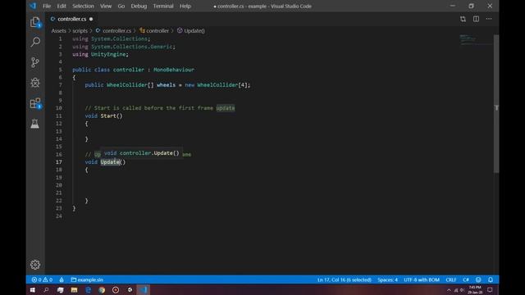Screen dimensions: 525x295
Task: Open Windows taskbar search
Action: coord(46,290)
